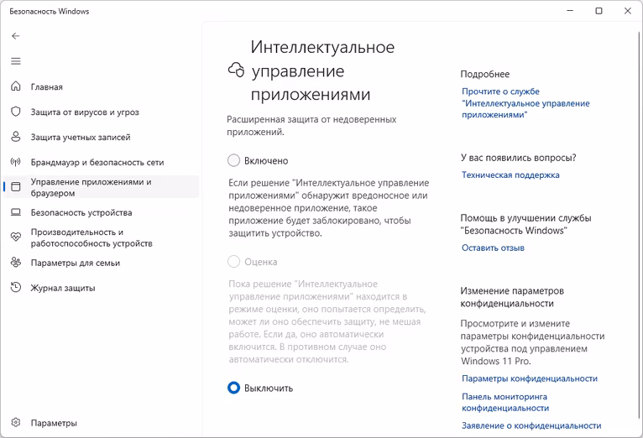Viewport: 643px width, 438px height.
Task: Select the Оценка radio button
Action: pyautogui.click(x=233, y=262)
